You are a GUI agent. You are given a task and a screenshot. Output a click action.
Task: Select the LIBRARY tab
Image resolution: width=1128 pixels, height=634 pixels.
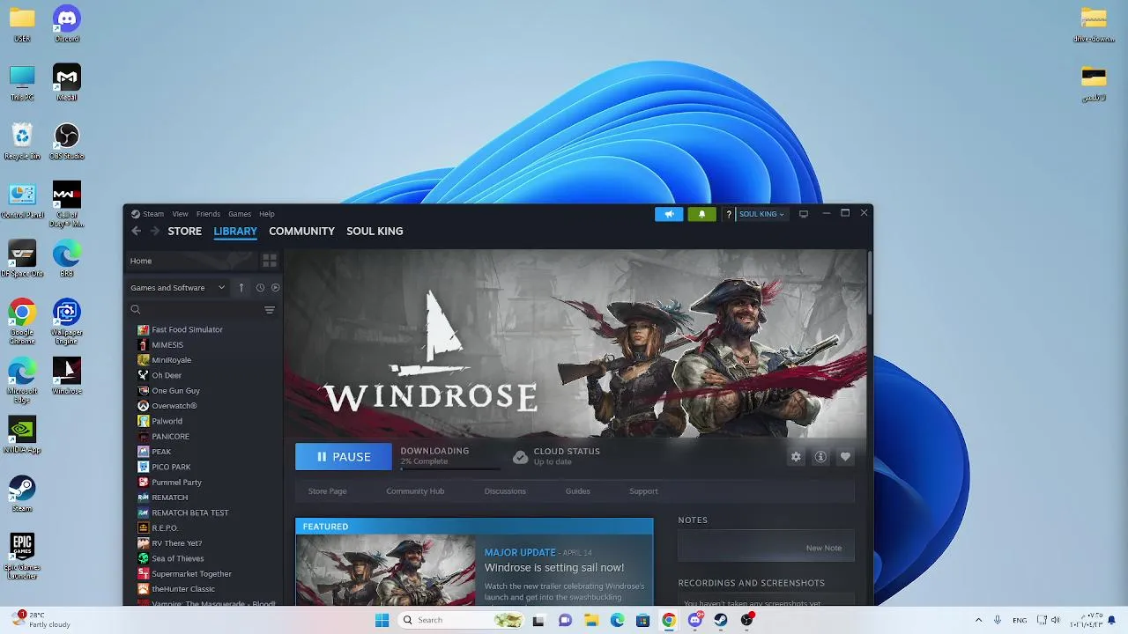click(235, 231)
